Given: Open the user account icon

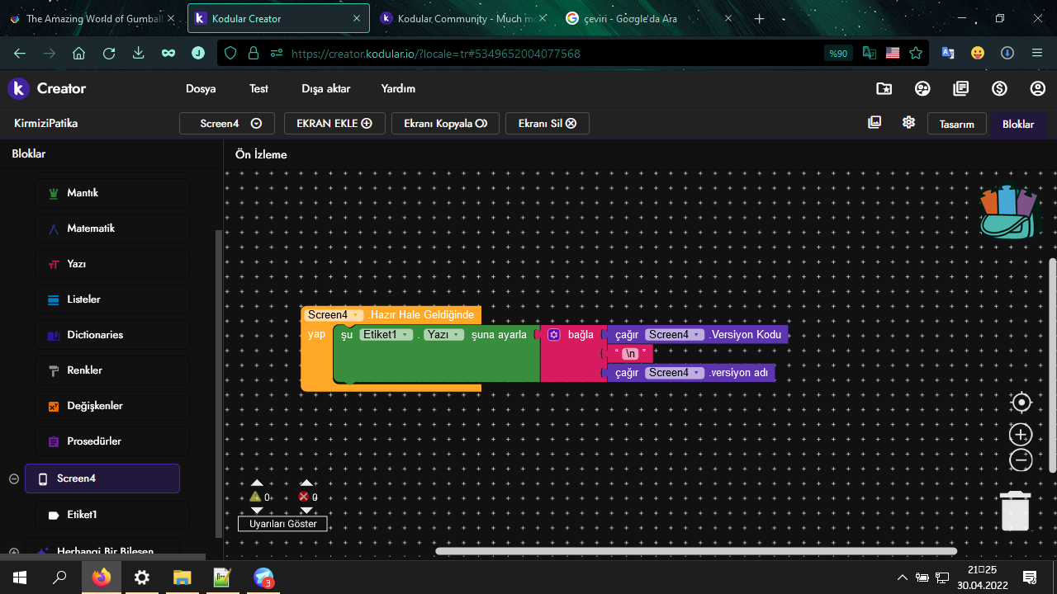Looking at the screenshot, I should pos(1038,88).
